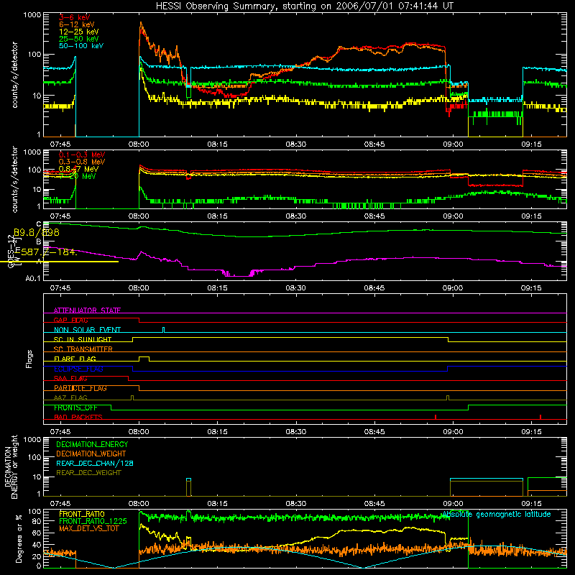Click the yellow FRONT_RATIO legend label
Image resolution: width=575 pixels, height=575 pixels.
pos(82,514)
